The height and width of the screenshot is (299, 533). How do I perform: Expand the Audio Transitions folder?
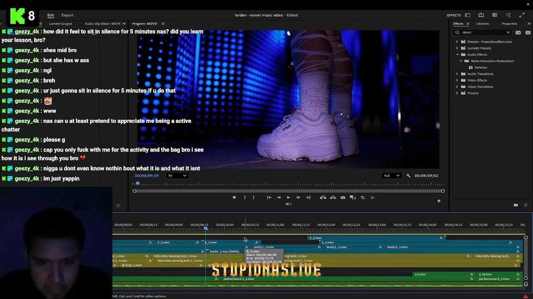click(x=457, y=74)
